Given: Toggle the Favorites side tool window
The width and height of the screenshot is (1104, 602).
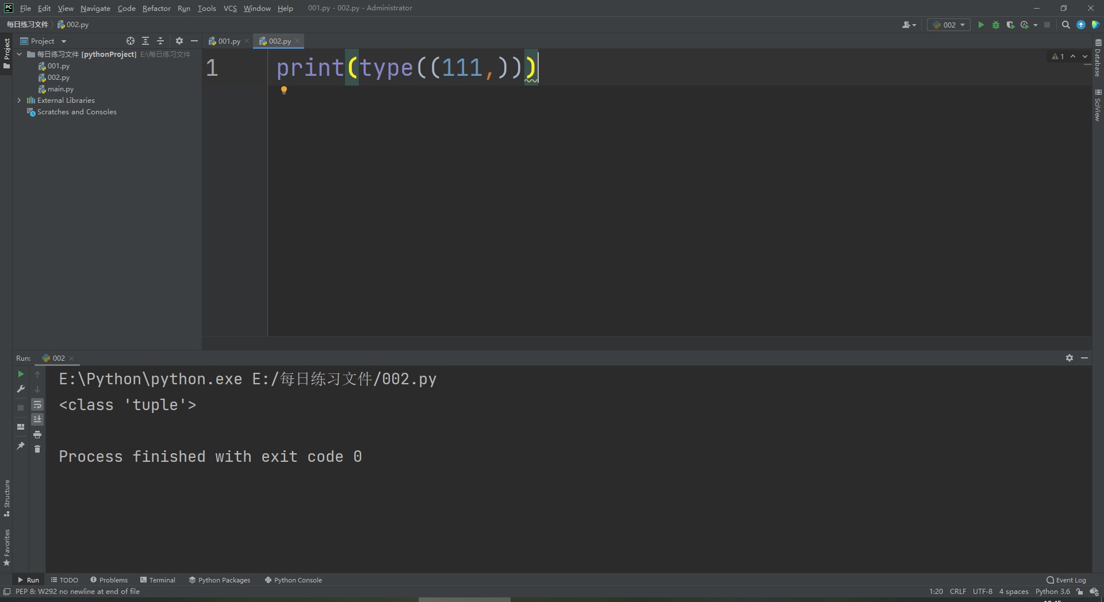Looking at the screenshot, I should pyautogui.click(x=6, y=547).
